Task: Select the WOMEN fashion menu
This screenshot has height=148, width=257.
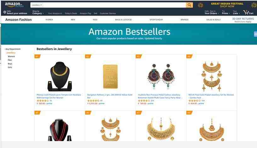Action: (49, 20)
